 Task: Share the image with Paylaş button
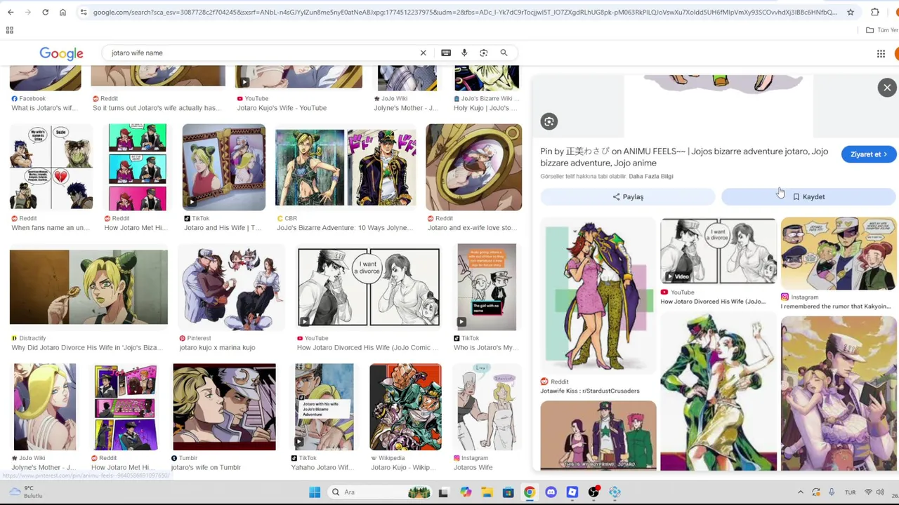(628, 197)
